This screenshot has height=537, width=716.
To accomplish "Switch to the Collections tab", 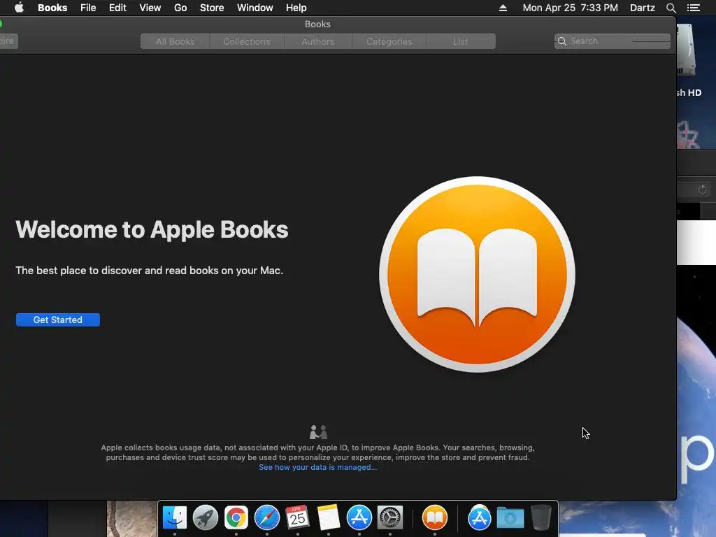I will 247,41.
